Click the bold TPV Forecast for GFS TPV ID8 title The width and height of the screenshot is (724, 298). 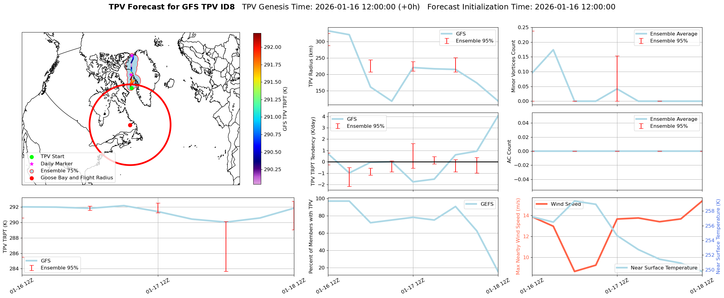[x=172, y=7]
